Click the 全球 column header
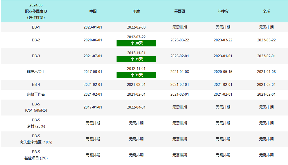The image size is (288, 165). [266, 11]
